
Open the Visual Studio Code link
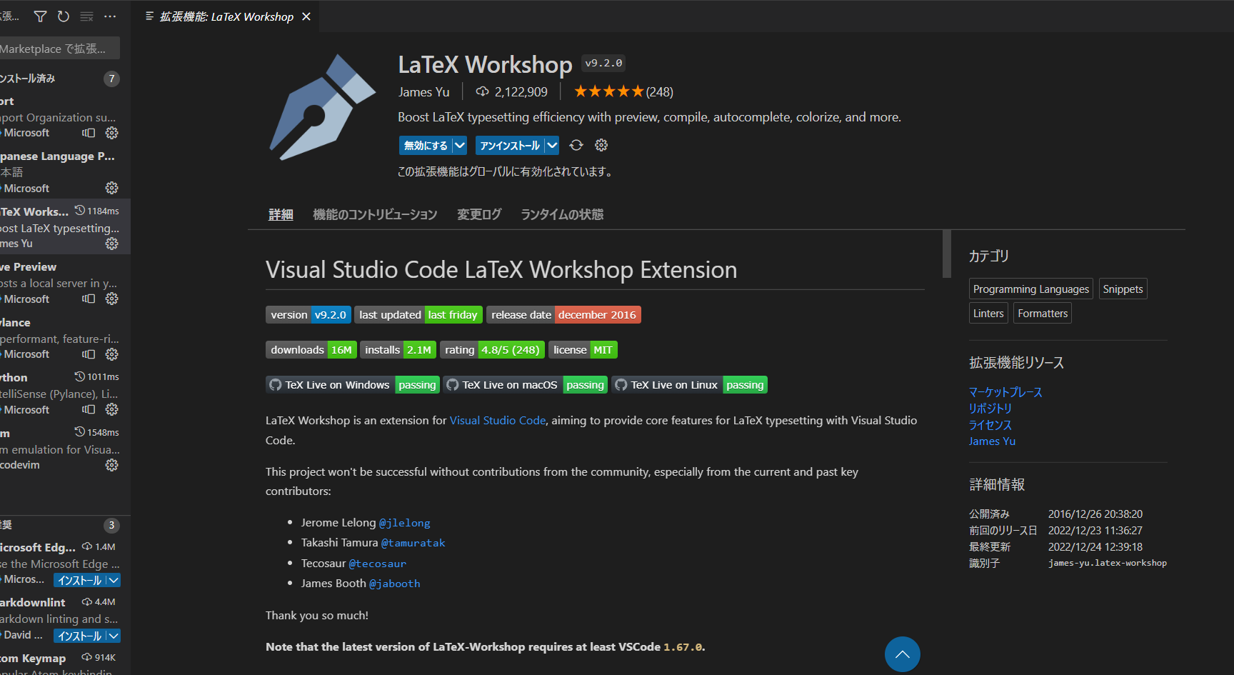click(x=498, y=421)
